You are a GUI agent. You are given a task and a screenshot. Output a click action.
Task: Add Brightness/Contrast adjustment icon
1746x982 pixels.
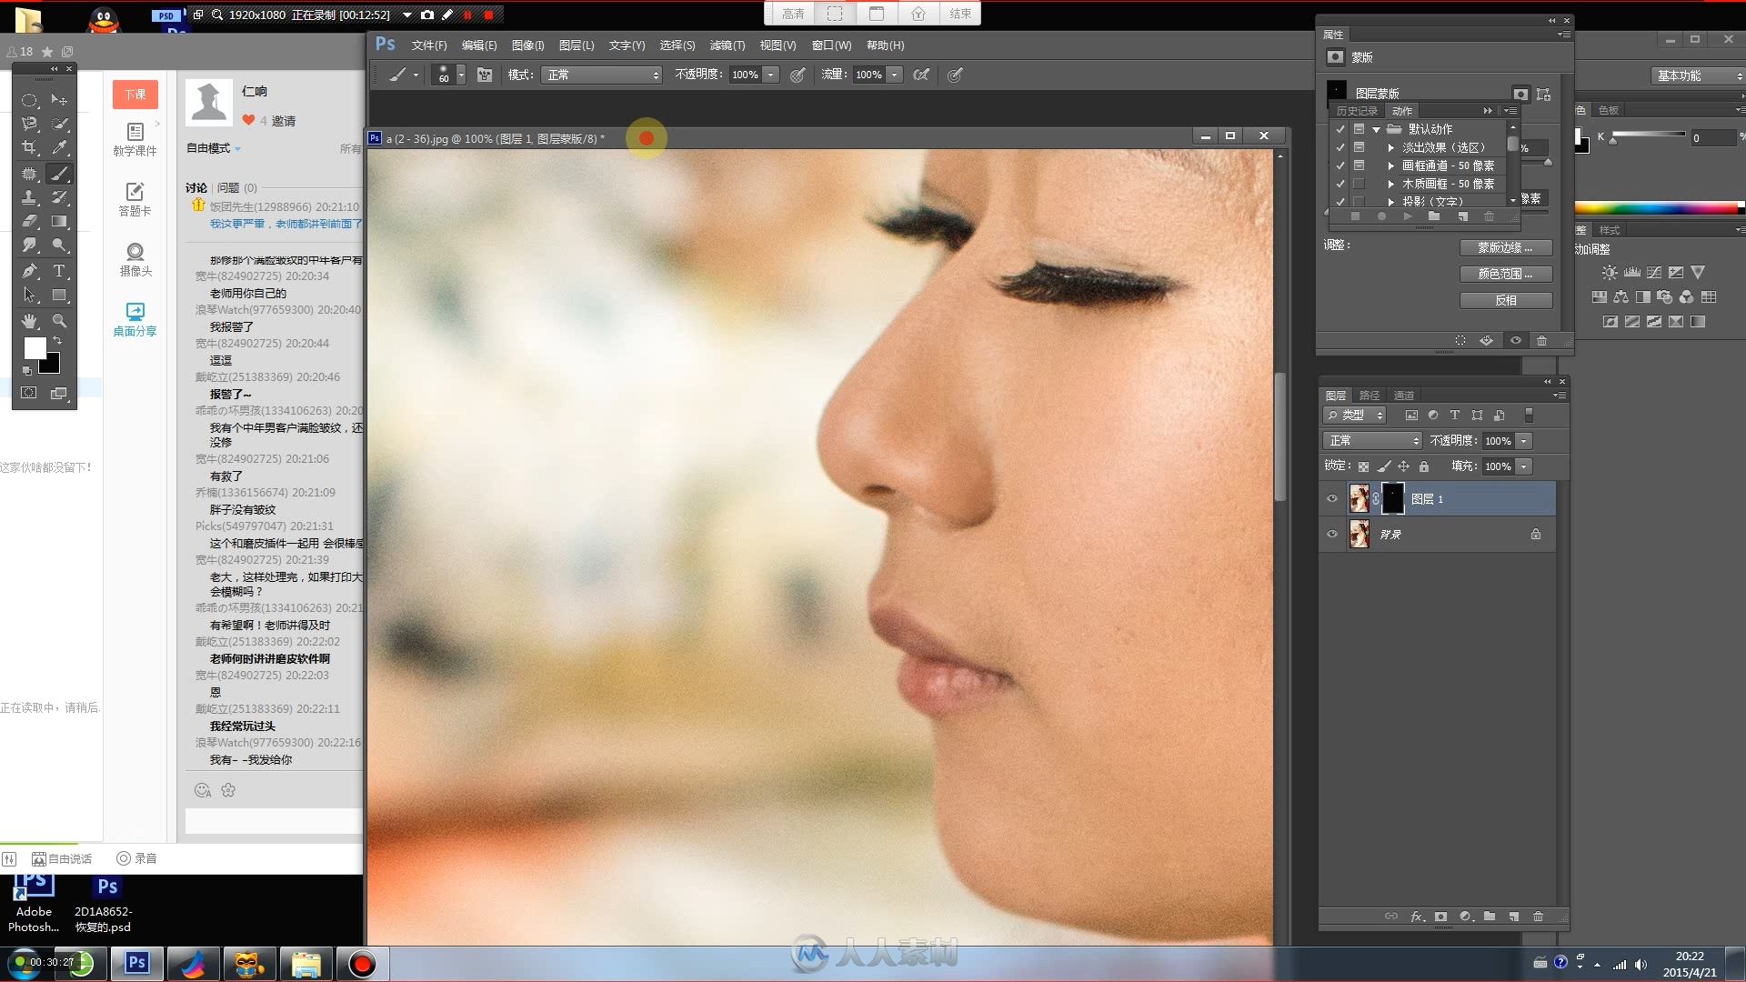pyautogui.click(x=1611, y=272)
